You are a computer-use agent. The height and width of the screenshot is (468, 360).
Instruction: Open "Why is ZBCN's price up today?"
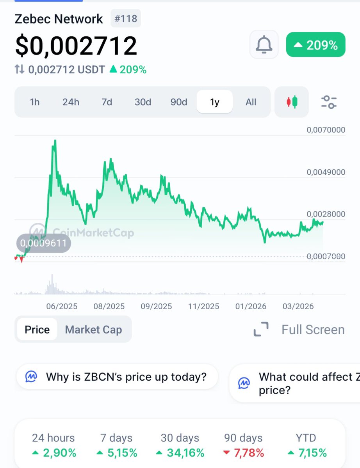[126, 377]
